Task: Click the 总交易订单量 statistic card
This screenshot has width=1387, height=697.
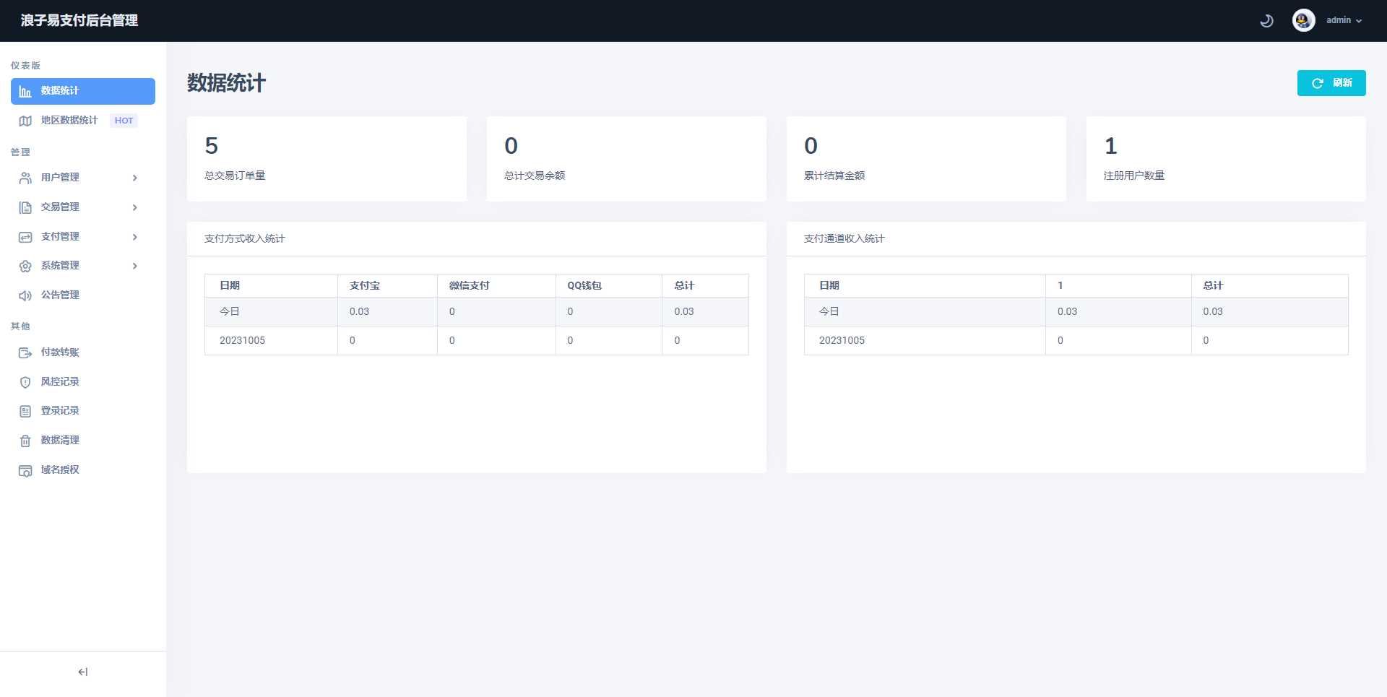Action: (x=327, y=159)
